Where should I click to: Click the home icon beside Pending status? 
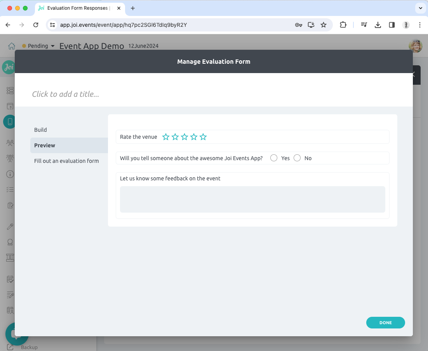pos(12,46)
